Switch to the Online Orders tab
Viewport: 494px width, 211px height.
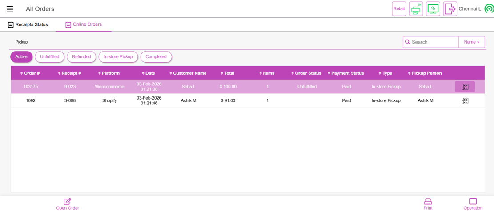pyautogui.click(x=84, y=25)
